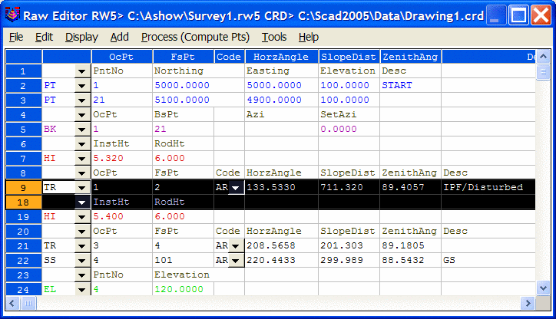Expand record type dropdown in row 1
Image resolution: width=556 pixels, height=319 pixels.
(82, 71)
